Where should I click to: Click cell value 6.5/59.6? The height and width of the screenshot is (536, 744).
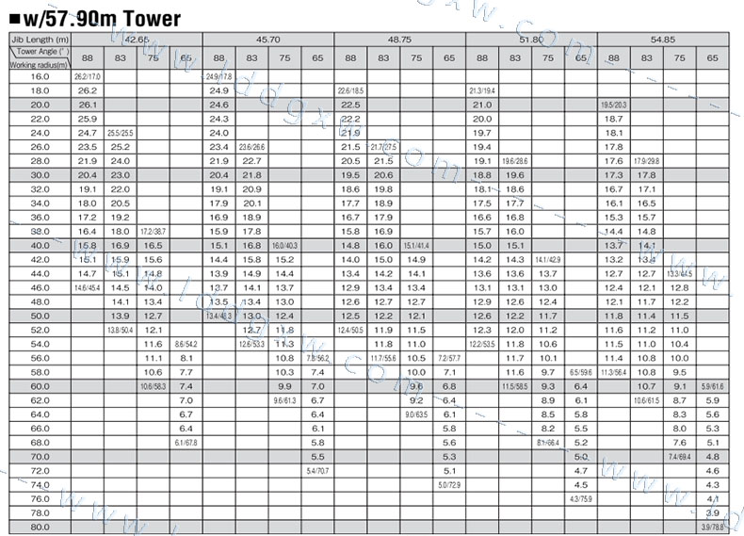coord(581,373)
